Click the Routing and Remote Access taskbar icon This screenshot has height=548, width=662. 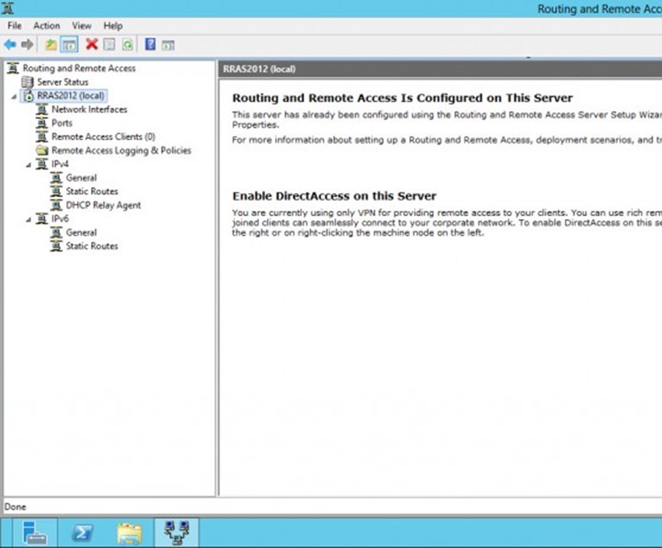point(177,533)
